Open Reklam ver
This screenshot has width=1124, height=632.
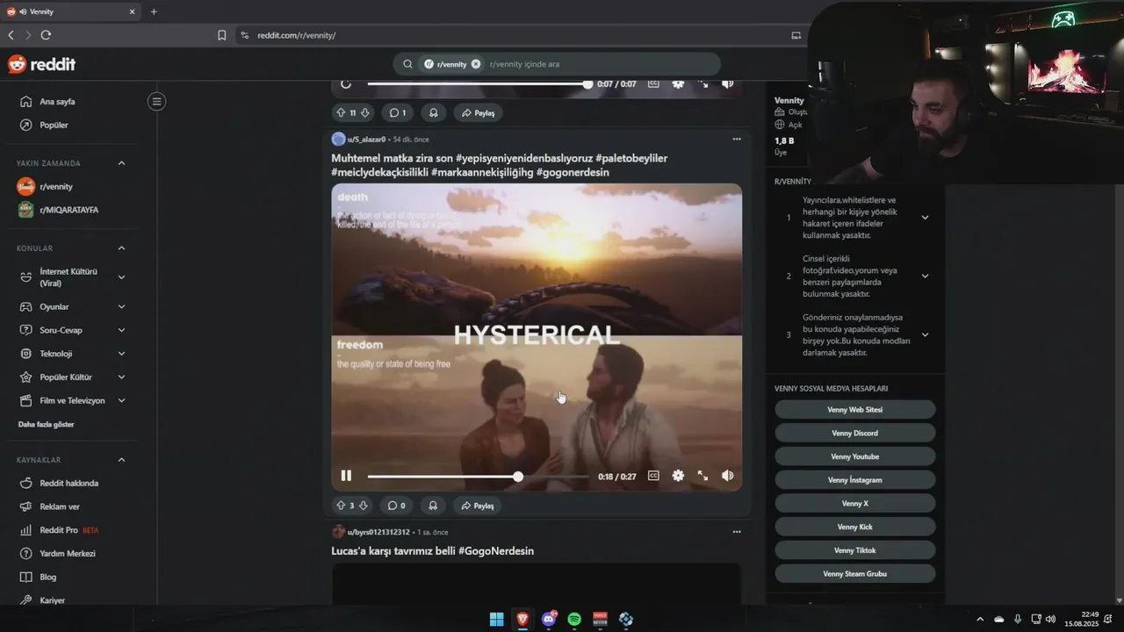point(60,507)
